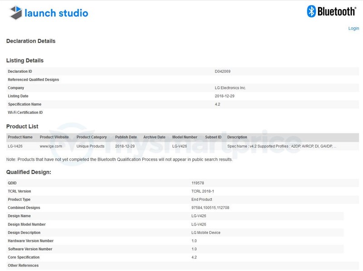Sort by Publish Date column header

[x=126, y=137]
